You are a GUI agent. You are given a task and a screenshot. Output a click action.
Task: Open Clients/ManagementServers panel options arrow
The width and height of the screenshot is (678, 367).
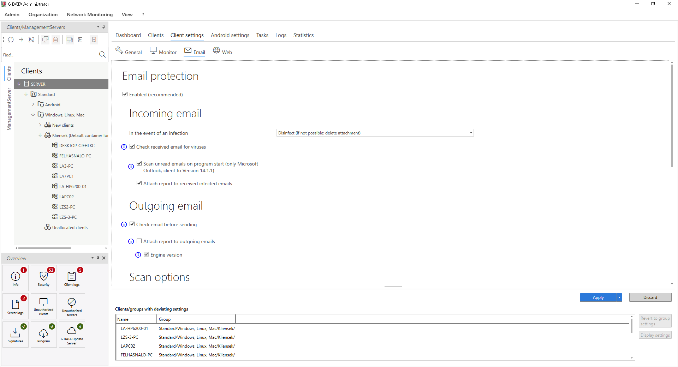coord(98,27)
